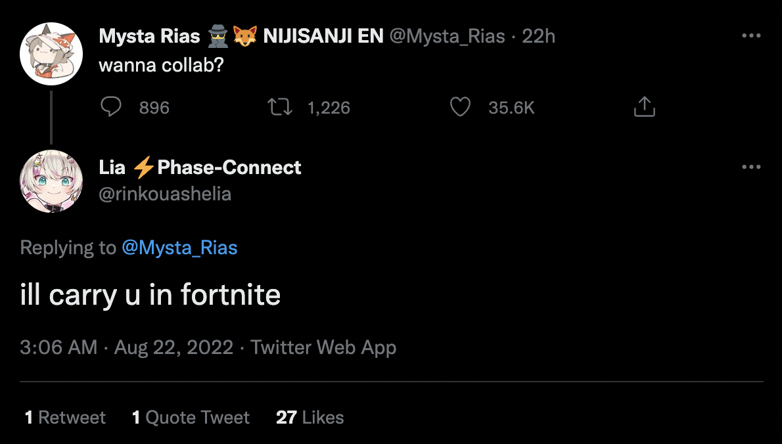Open the Twitter Web App source link

(x=323, y=347)
